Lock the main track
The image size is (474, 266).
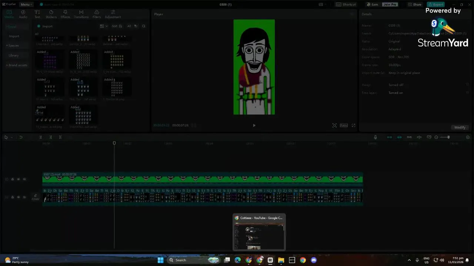pos(12,197)
